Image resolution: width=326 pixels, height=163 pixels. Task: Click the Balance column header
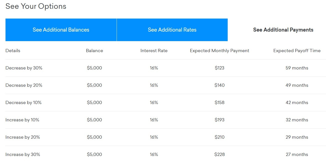pyautogui.click(x=94, y=51)
